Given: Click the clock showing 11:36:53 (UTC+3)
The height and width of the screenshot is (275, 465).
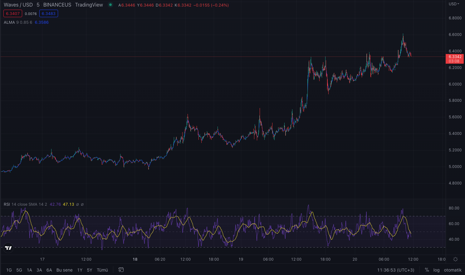Looking at the screenshot, I should (x=395, y=270).
